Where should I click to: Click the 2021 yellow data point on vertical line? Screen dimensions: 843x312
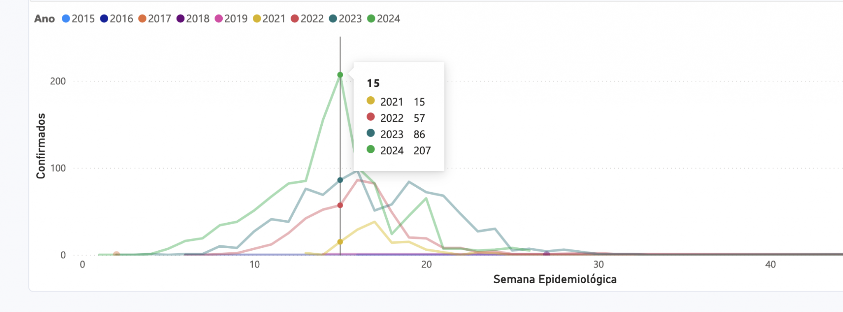click(x=340, y=242)
